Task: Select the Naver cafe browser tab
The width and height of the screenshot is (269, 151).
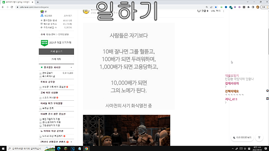Action: (17, 2)
